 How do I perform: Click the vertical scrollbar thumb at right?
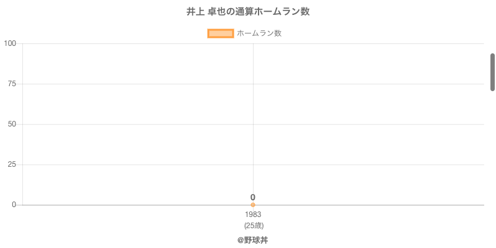click(x=492, y=72)
